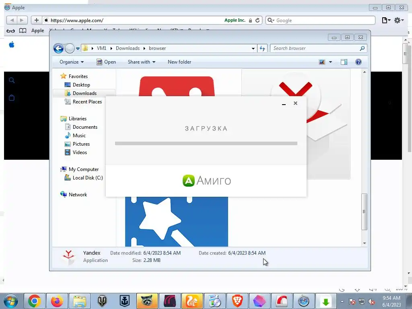Viewport: 412px width, 309px height.
Task: Click the search magnifier on Apple webpage
Action: pyautogui.click(x=12, y=80)
